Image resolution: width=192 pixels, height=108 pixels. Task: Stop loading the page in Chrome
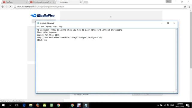coord(10,7)
